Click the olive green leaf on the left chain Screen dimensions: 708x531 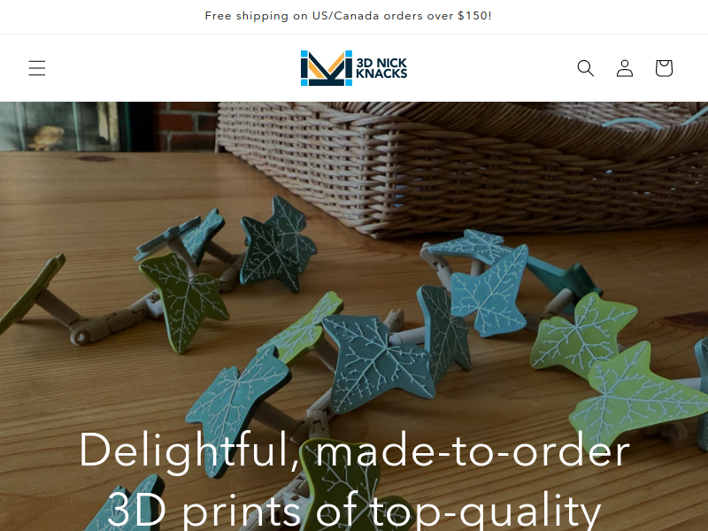(184, 300)
